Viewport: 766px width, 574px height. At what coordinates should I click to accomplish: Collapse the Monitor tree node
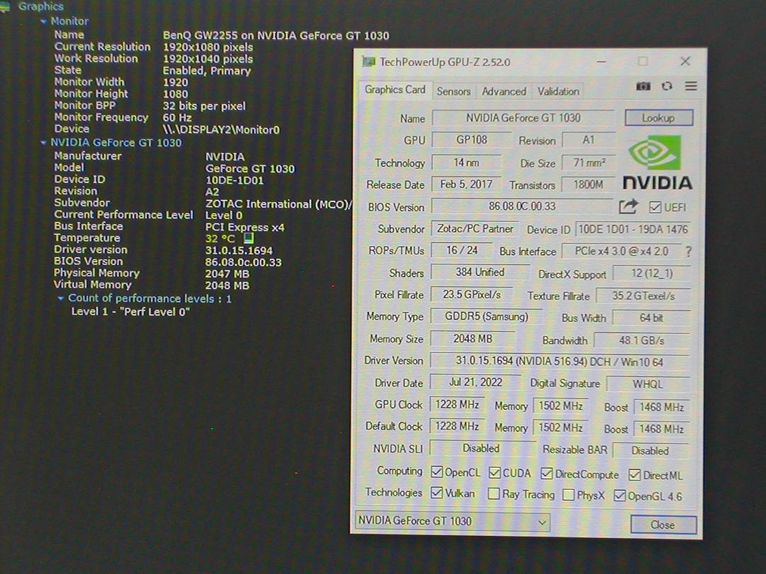43,21
